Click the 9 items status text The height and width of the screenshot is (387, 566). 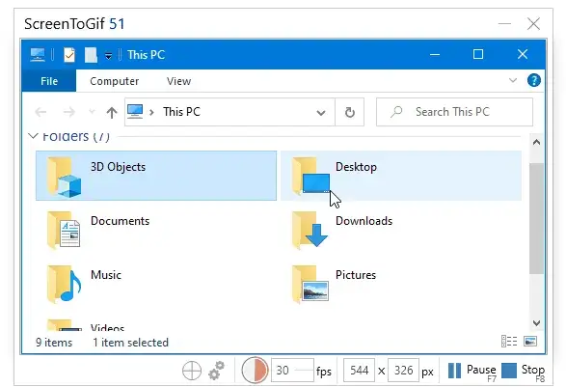click(54, 343)
